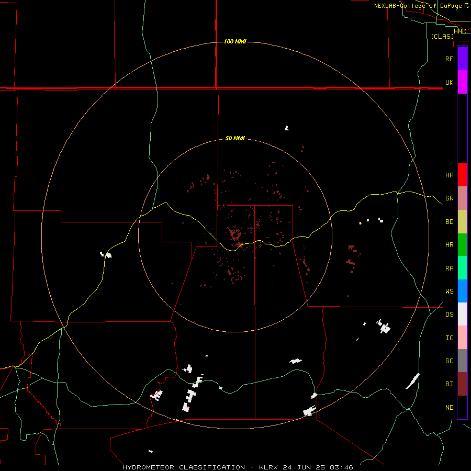Click the '100 NMI' range ring label
This screenshot has height=471, width=471.
tap(235, 41)
